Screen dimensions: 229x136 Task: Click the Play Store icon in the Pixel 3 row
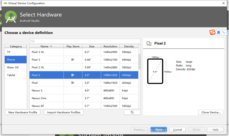pos(73,60)
